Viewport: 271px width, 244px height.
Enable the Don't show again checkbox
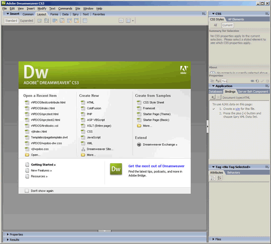27,191
